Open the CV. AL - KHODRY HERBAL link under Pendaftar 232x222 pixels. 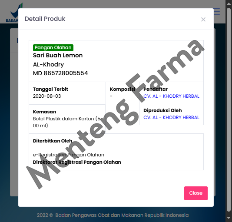(x=171, y=96)
